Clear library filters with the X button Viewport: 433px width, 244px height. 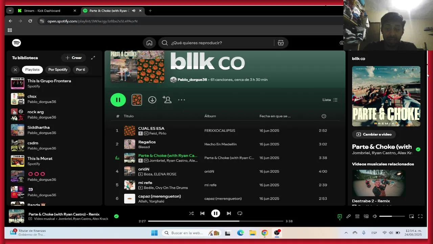click(x=15, y=69)
